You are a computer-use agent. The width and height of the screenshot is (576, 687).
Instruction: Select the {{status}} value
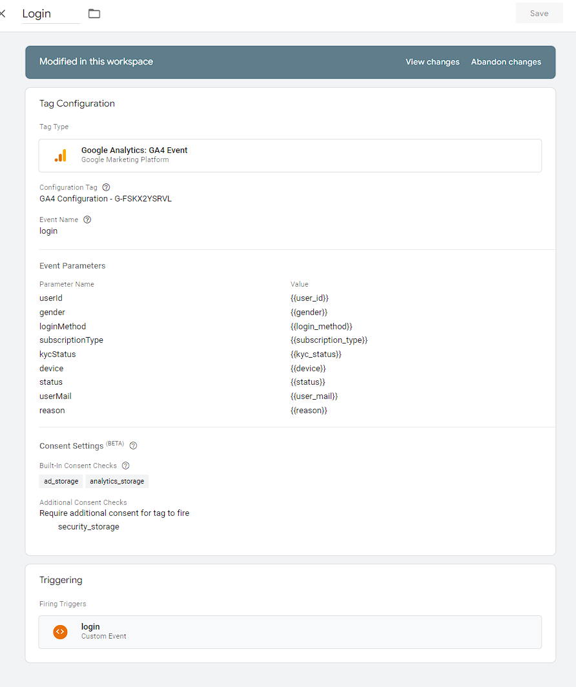click(x=307, y=382)
